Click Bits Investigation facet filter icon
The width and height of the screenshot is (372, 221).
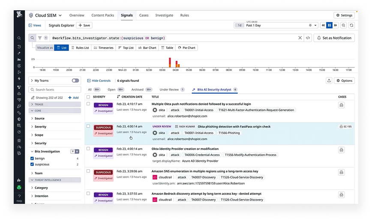(73, 152)
